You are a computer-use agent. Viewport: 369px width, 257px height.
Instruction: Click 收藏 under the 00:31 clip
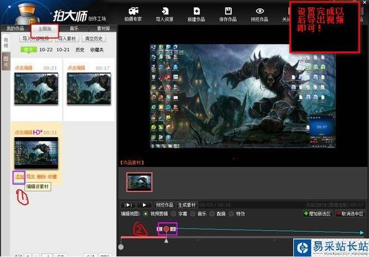[x=52, y=177]
